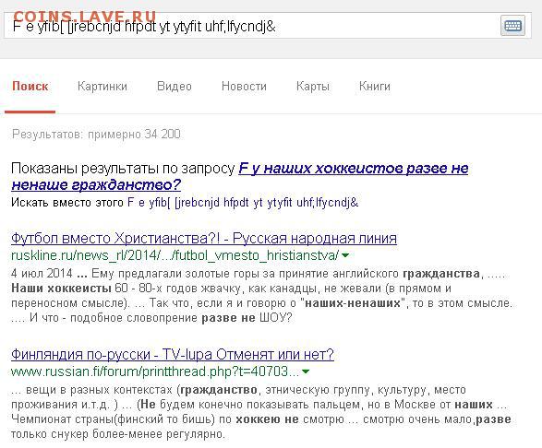Open the on-screen keyboard icon
This screenshot has height=448, width=542.
513,26
